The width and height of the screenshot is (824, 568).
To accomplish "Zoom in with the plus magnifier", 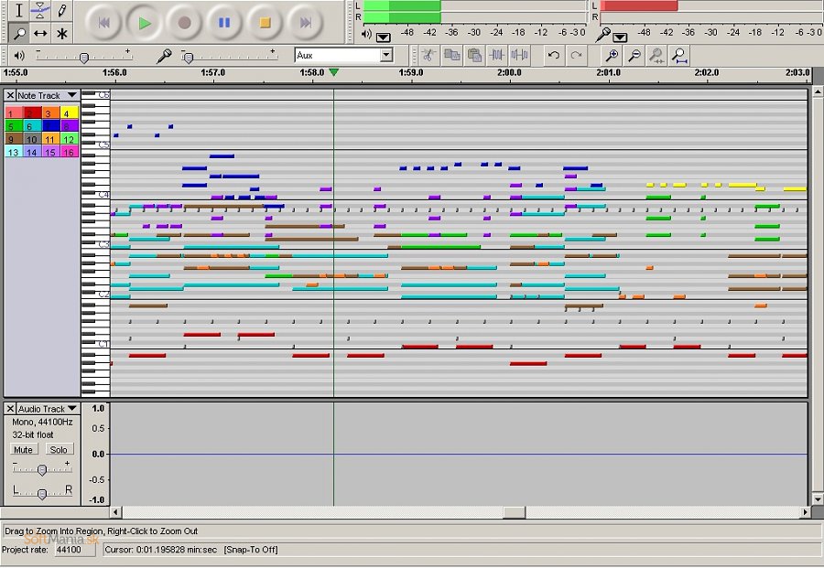I will (612, 55).
